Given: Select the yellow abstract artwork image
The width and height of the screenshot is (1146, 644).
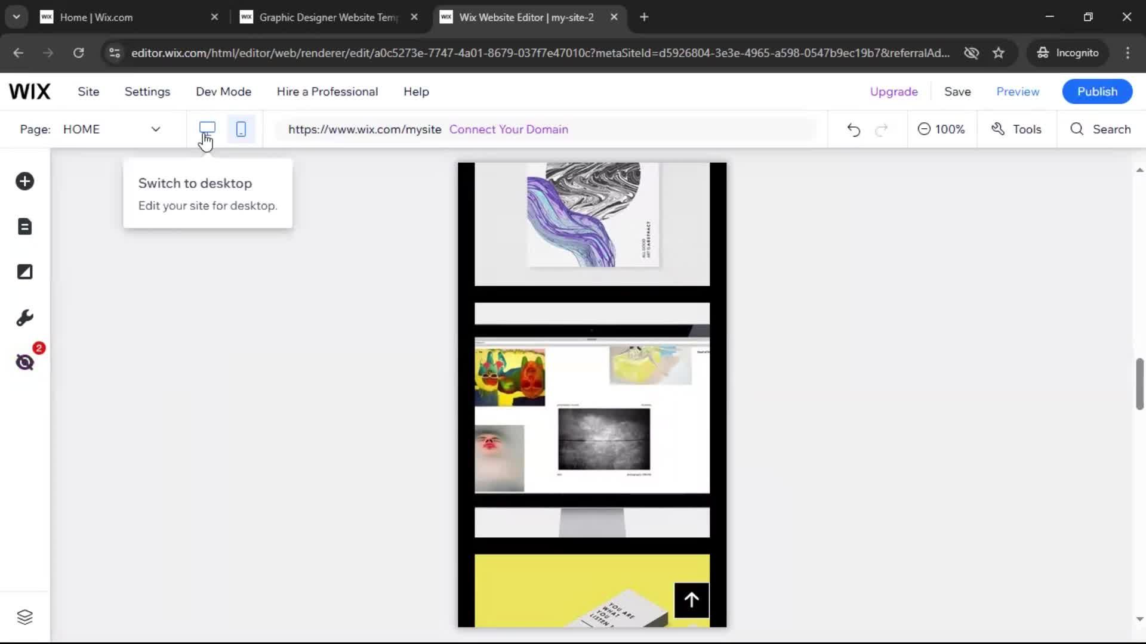Looking at the screenshot, I should coord(651,366).
